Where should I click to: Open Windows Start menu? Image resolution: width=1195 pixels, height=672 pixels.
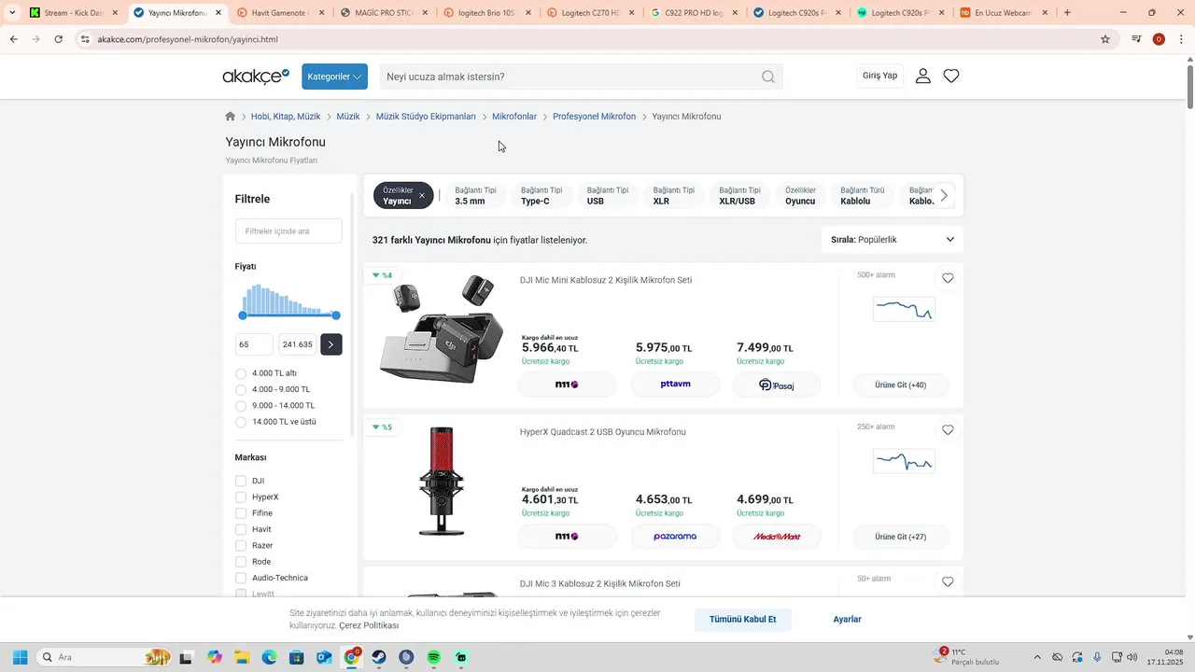coord(20,657)
